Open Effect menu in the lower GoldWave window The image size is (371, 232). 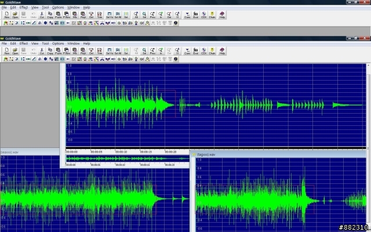tap(24, 43)
